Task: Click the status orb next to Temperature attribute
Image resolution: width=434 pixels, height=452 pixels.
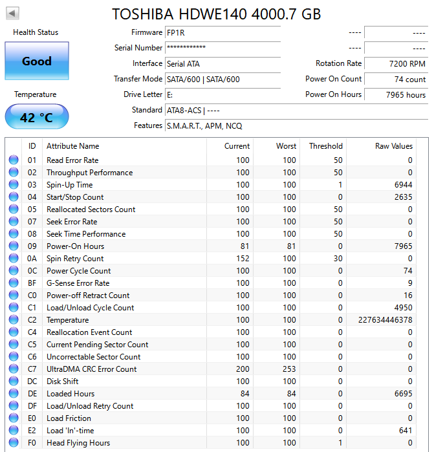Action: [x=14, y=319]
